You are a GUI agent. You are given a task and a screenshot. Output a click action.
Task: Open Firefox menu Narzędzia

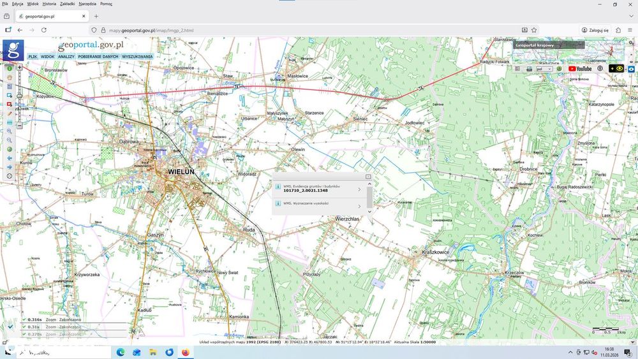click(87, 4)
